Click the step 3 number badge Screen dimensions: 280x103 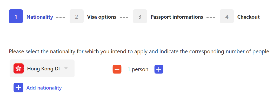(140, 16)
